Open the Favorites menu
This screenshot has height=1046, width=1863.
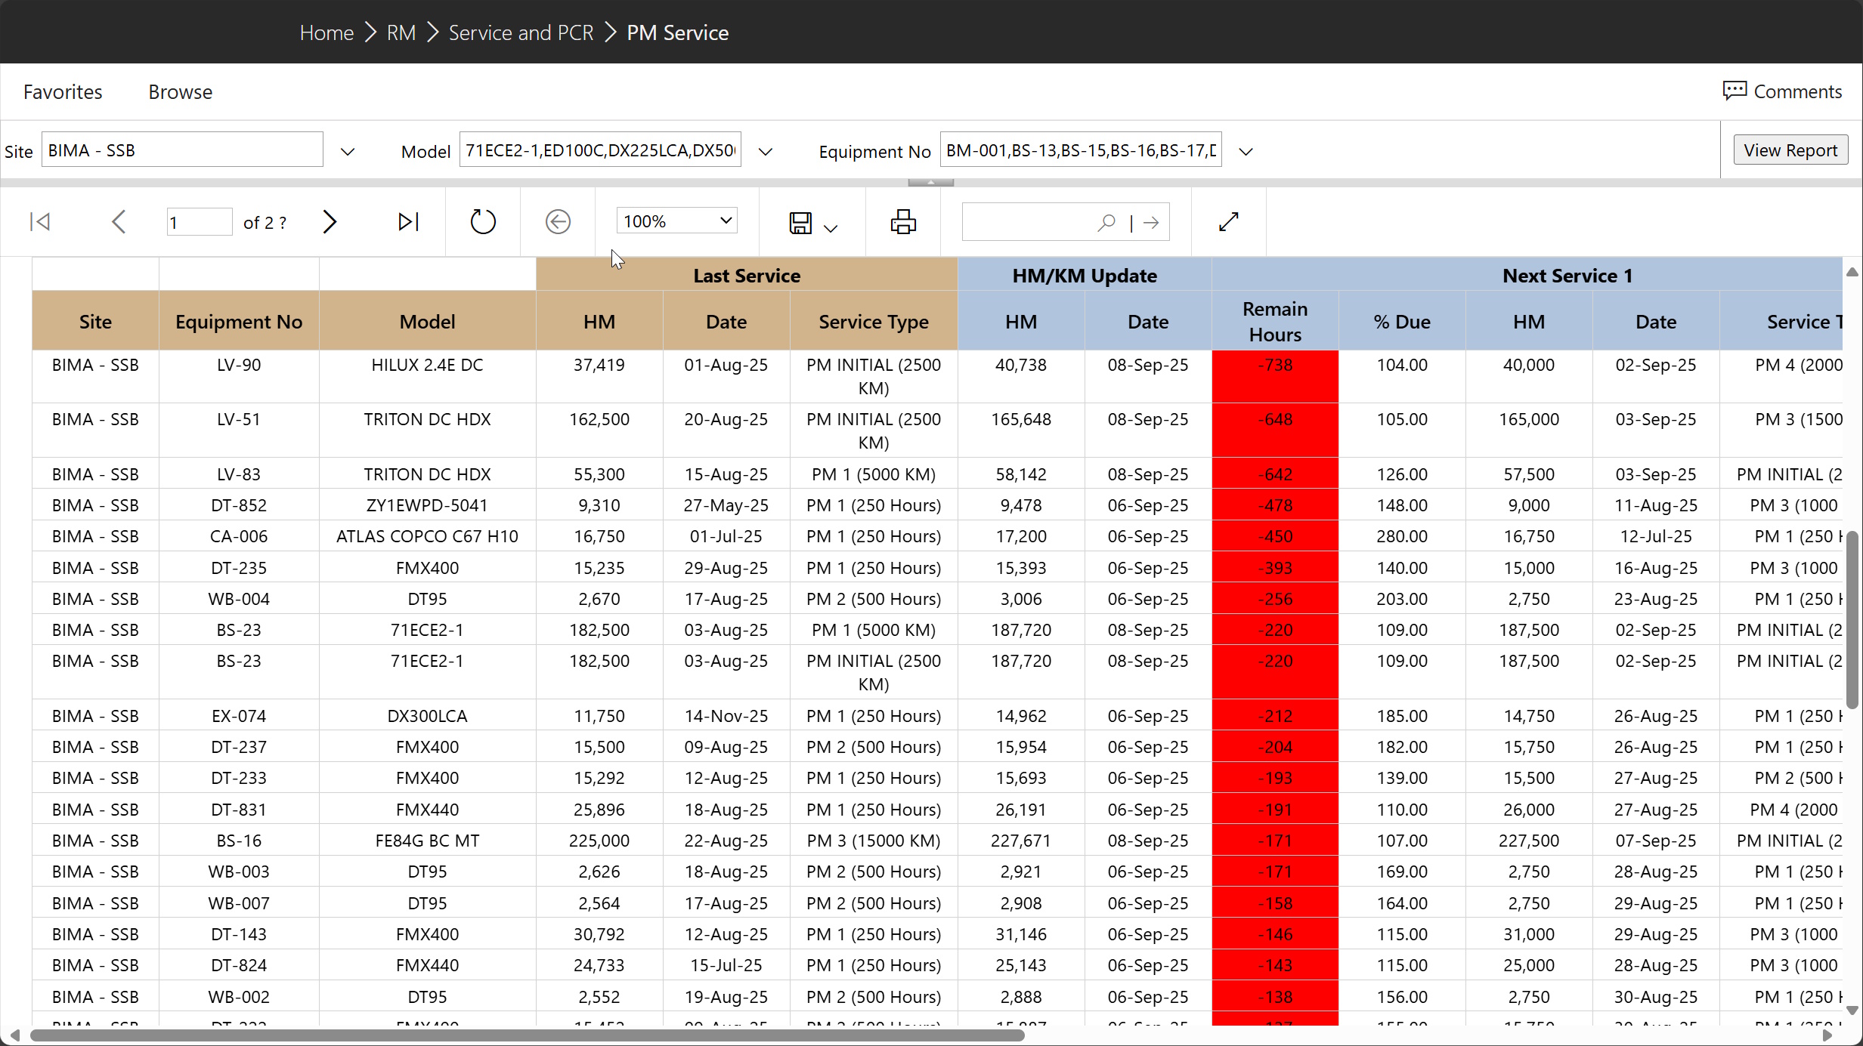point(63,92)
